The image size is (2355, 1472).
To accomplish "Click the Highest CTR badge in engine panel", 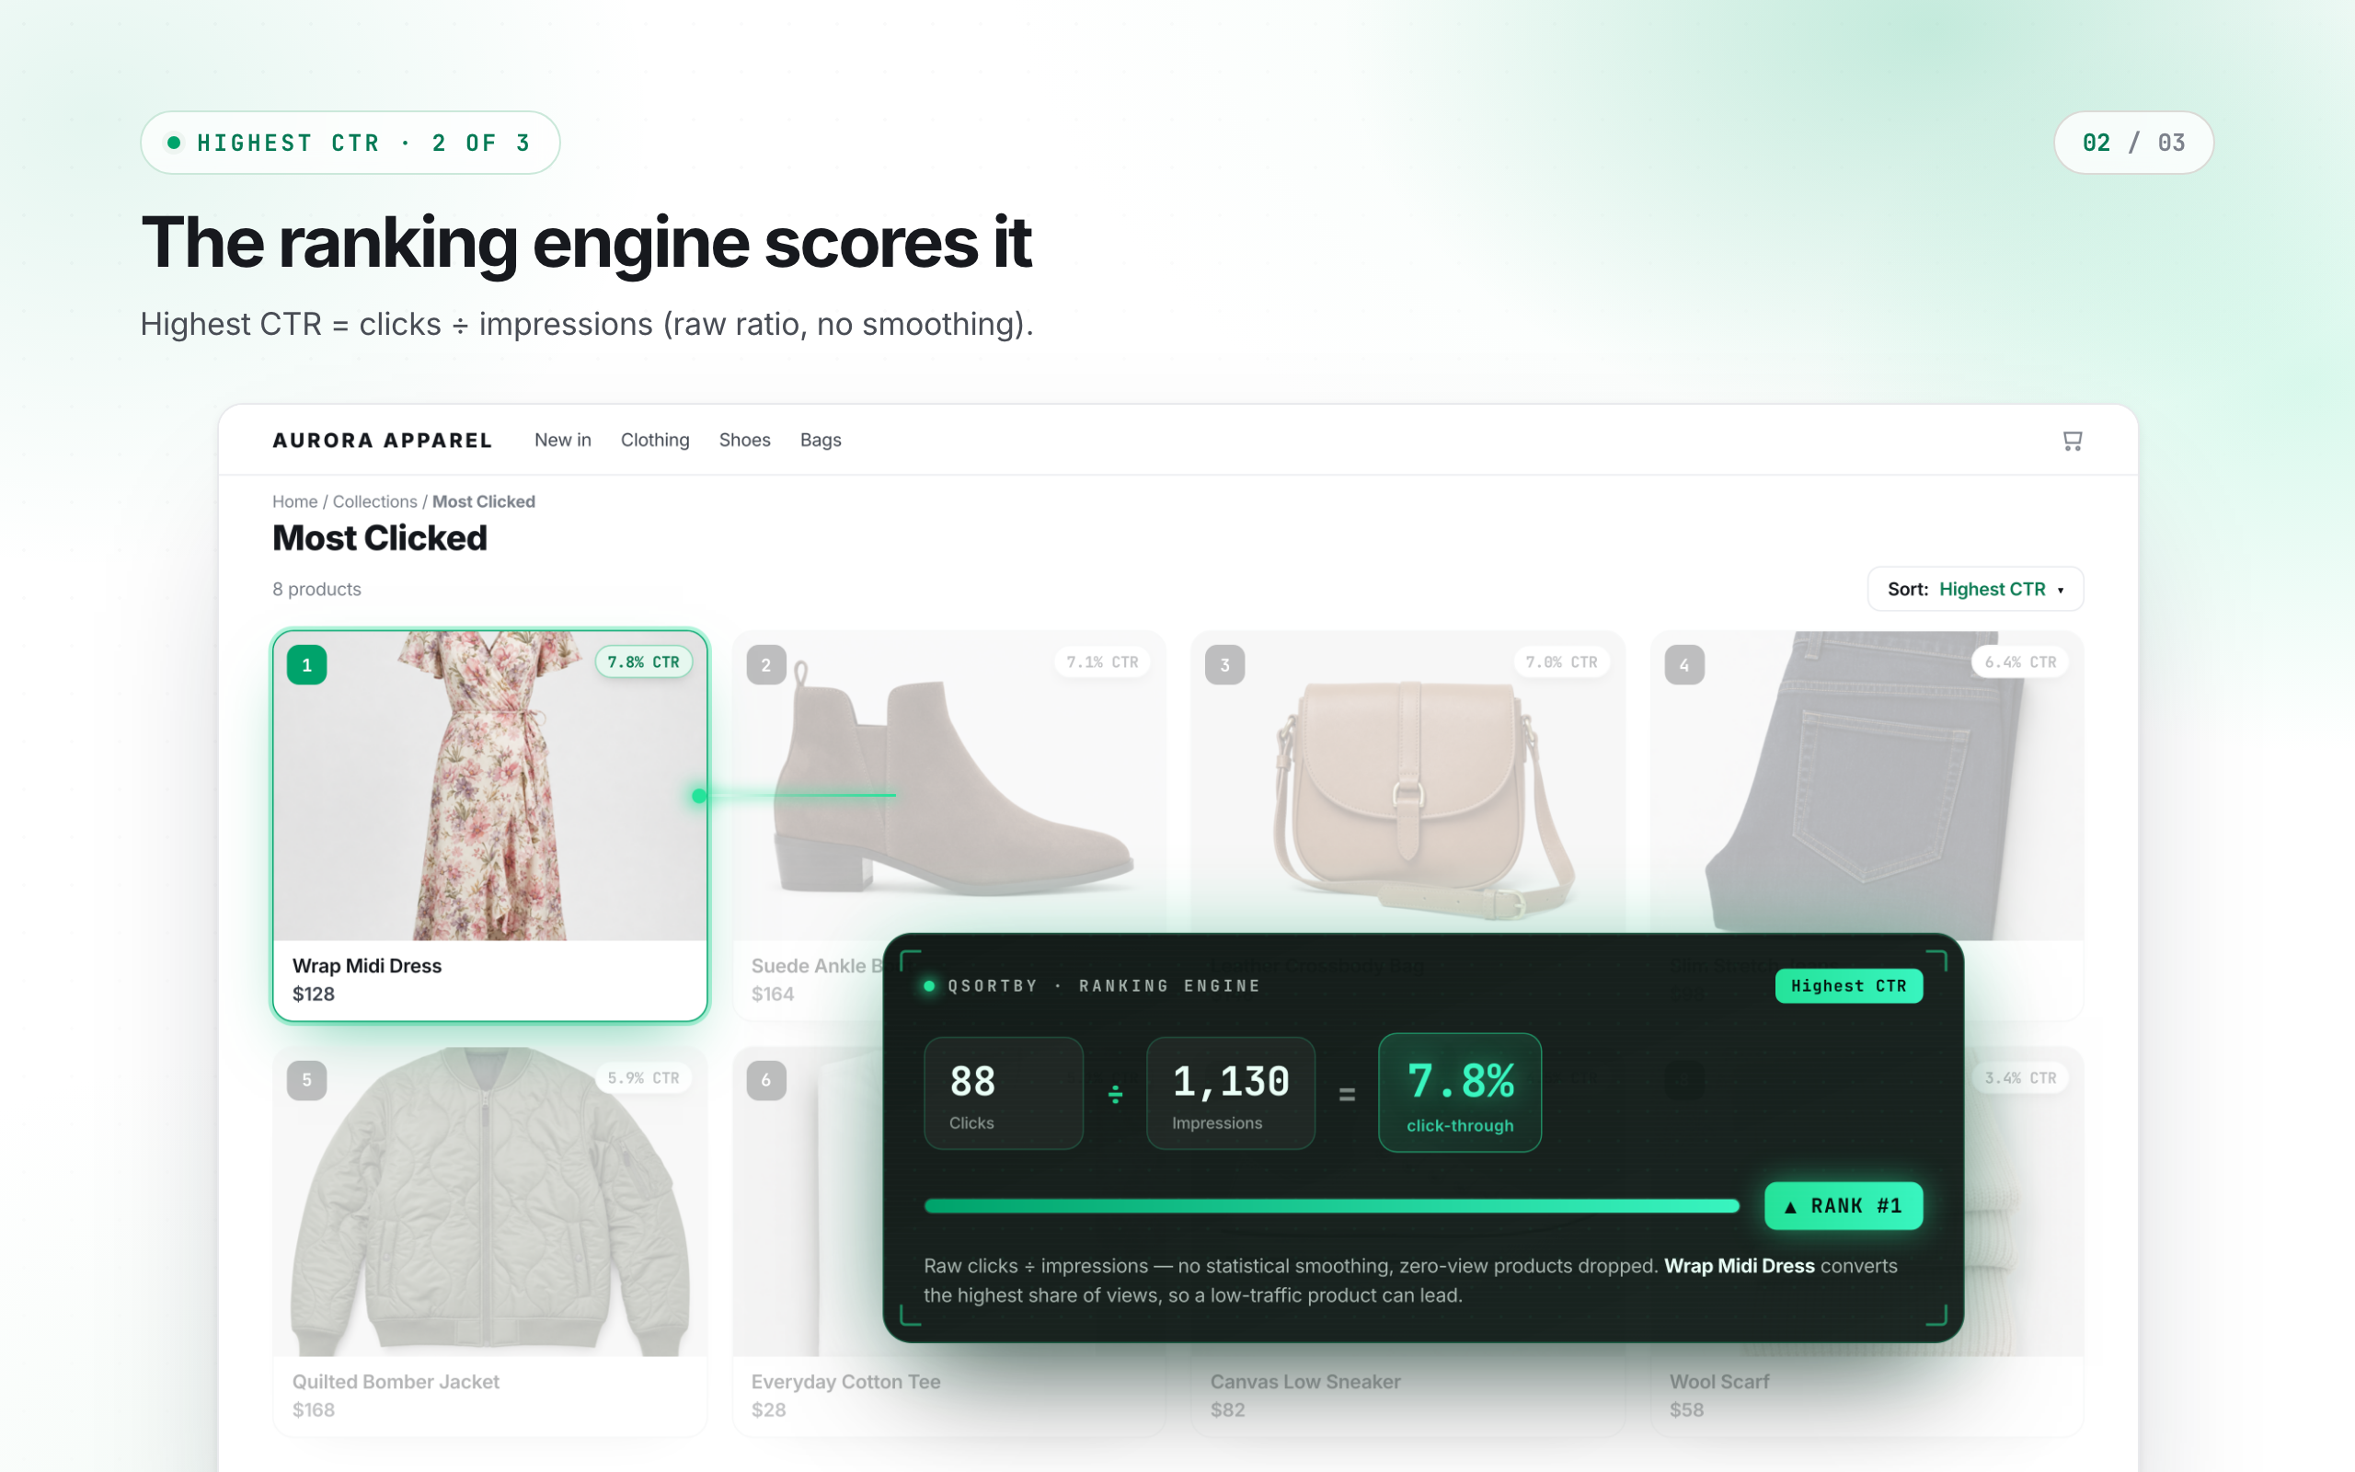I will click(1848, 986).
